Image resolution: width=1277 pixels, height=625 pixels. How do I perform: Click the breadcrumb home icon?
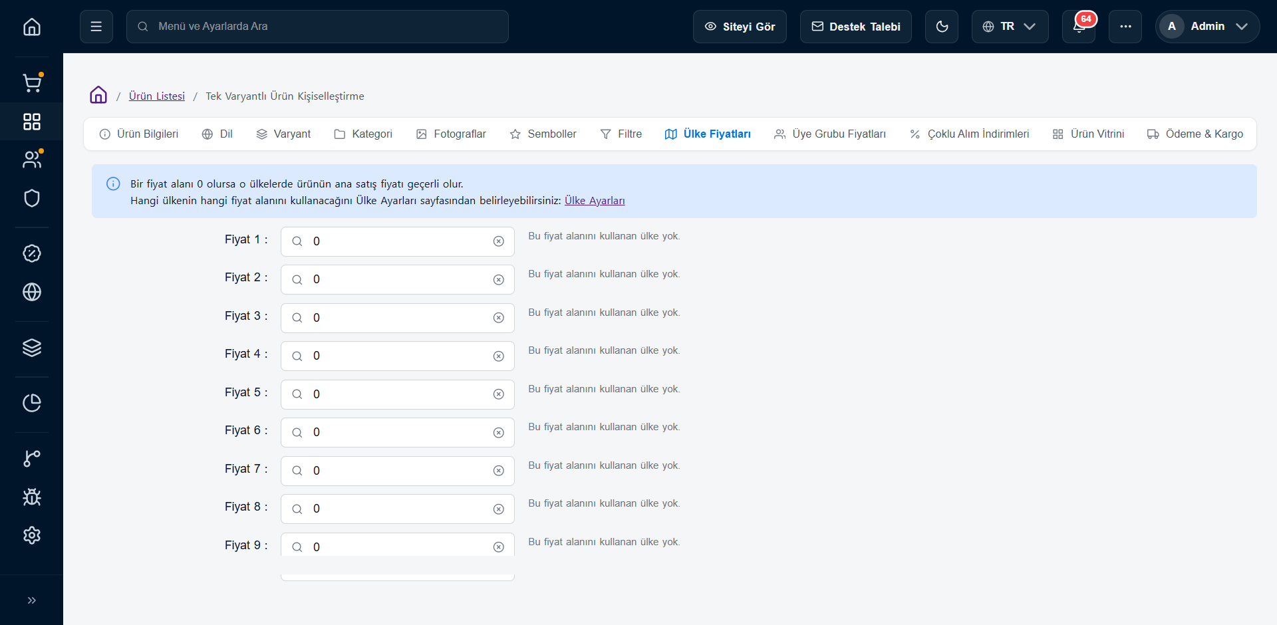[x=98, y=95]
